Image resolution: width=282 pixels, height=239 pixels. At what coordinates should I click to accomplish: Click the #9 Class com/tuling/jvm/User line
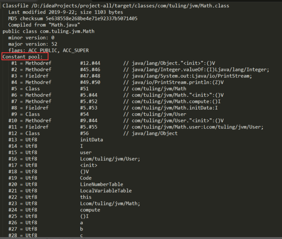99,114
